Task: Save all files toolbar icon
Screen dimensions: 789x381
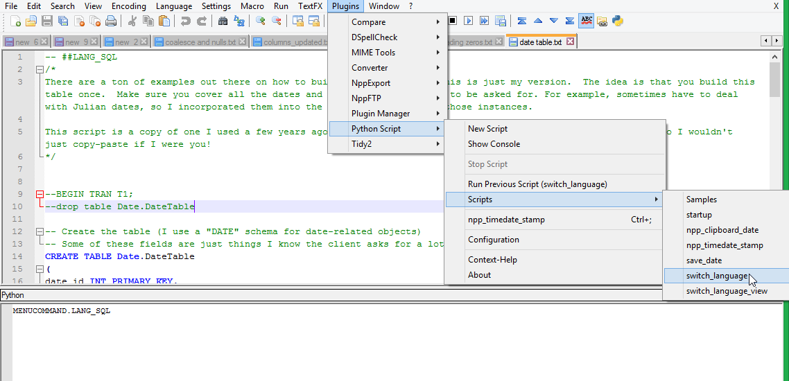Action: tap(63, 21)
